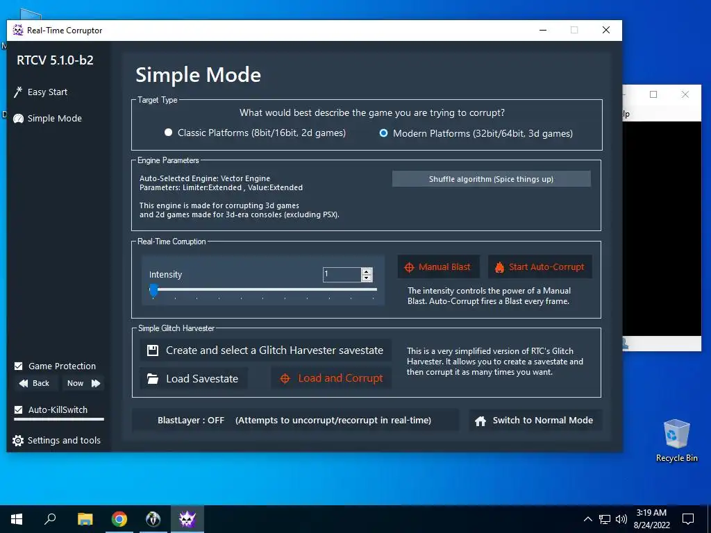
Task: Click the Real-Time Corruptor title bar icon
Action: click(18, 31)
